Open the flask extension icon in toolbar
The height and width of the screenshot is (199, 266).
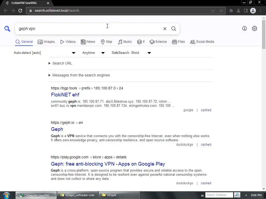[238, 11]
